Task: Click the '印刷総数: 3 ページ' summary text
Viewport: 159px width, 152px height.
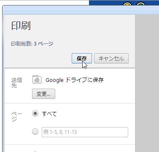Action: (x=32, y=44)
